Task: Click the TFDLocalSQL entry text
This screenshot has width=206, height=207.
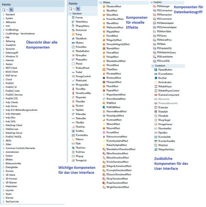Action: coord(163,61)
